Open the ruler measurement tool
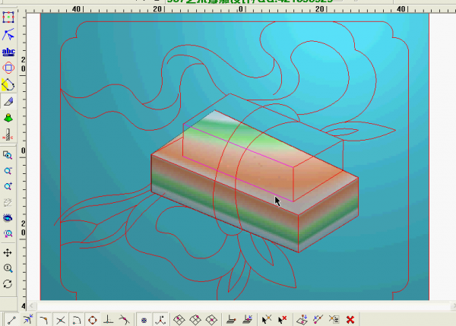Viewport: 456px width, 326px height. (8, 135)
